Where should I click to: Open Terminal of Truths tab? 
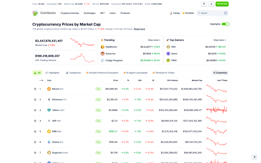[163, 73]
